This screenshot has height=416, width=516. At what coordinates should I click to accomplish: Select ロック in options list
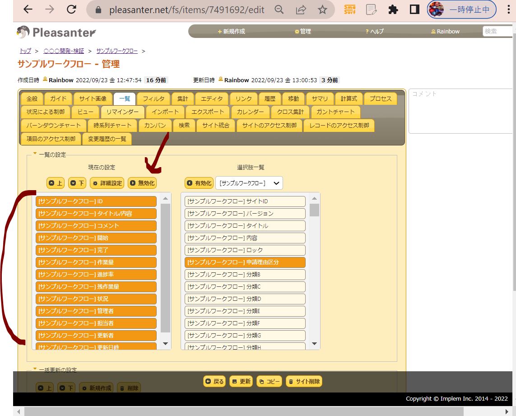pyautogui.click(x=245, y=250)
